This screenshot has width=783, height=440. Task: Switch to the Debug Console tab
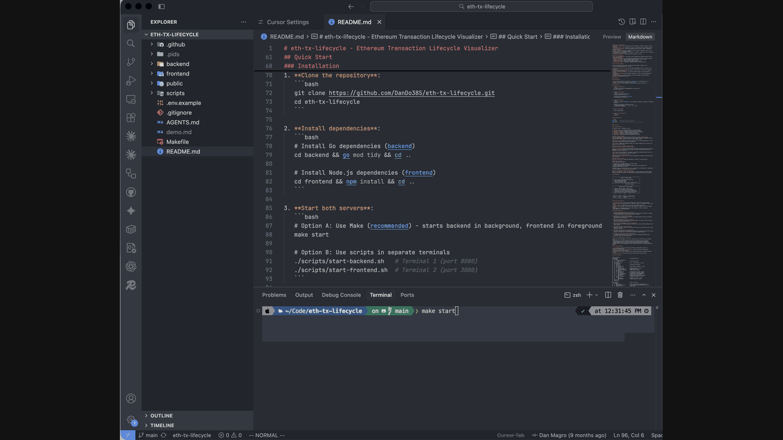341,295
